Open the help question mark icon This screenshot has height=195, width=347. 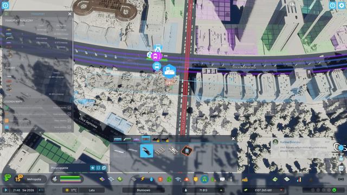332,5
